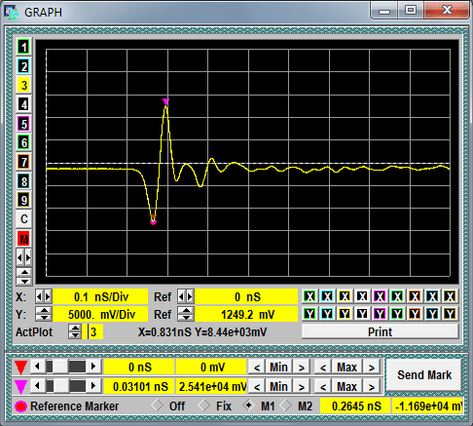Click the C button in channel column
473x426 pixels.
pyautogui.click(x=23, y=219)
